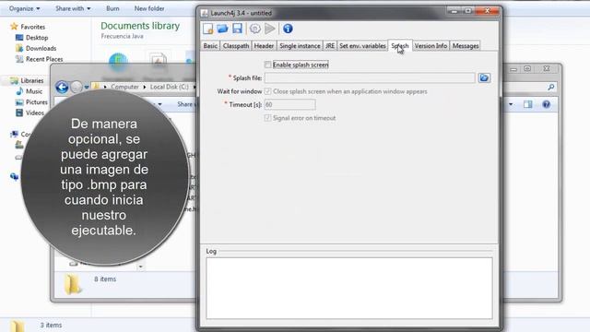590x332 pixels.
Task: Click New folder in Explorer toolbar
Action: [x=149, y=8]
